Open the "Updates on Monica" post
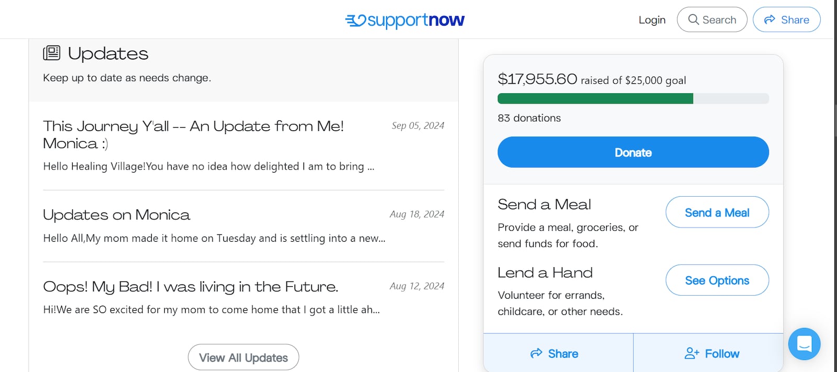The width and height of the screenshot is (837, 372). (x=117, y=215)
